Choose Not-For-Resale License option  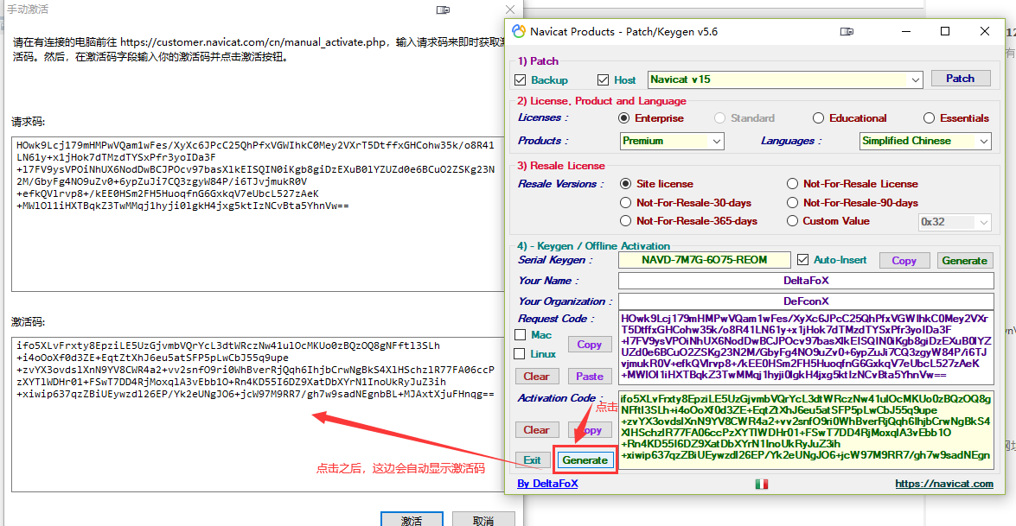(792, 184)
